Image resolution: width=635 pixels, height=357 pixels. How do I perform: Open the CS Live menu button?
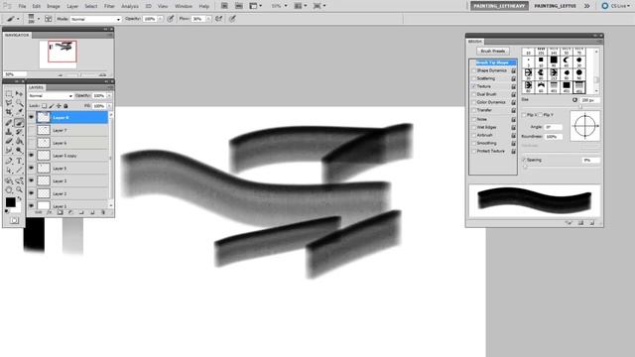click(x=615, y=6)
